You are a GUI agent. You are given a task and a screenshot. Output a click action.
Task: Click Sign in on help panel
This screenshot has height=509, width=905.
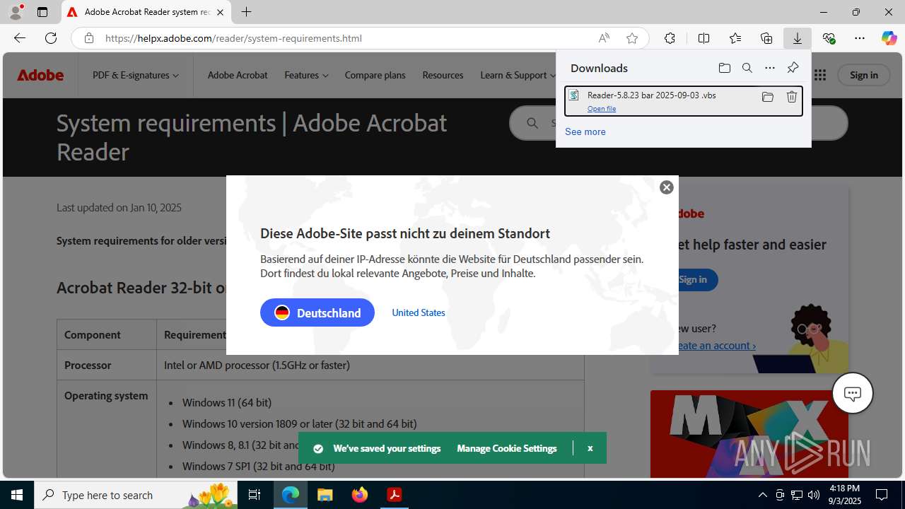tap(693, 280)
